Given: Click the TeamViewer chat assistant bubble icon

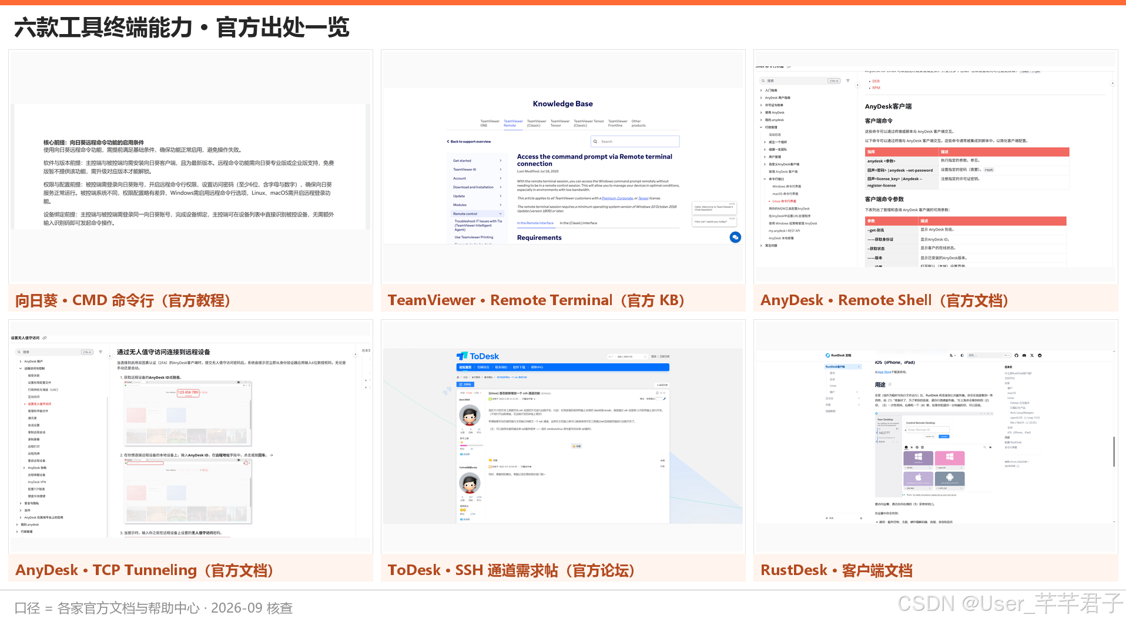Looking at the screenshot, I should point(735,237).
